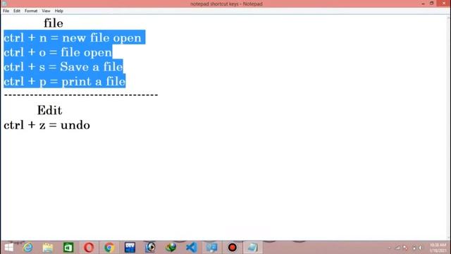
Task: Click line 'ctrl + p = print a file'
Action: click(65, 81)
